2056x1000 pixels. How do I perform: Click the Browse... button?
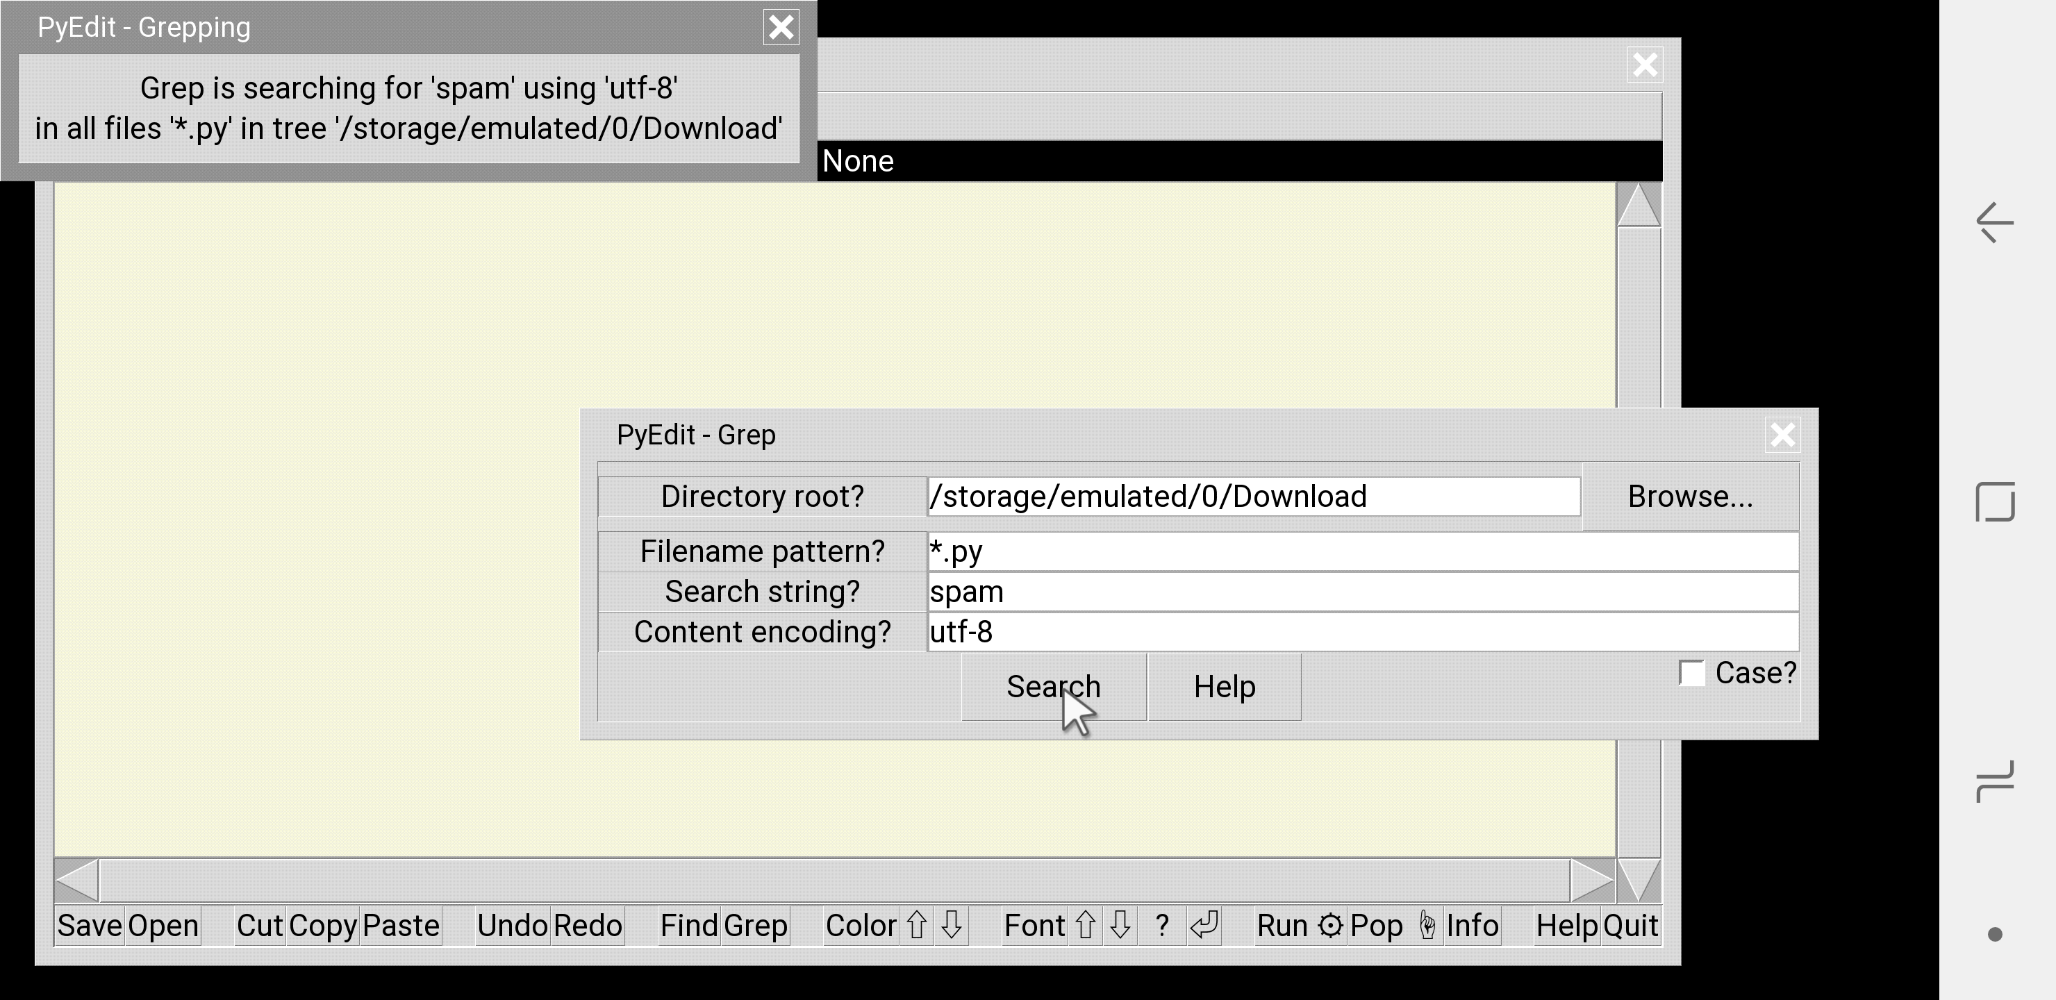[1690, 497]
